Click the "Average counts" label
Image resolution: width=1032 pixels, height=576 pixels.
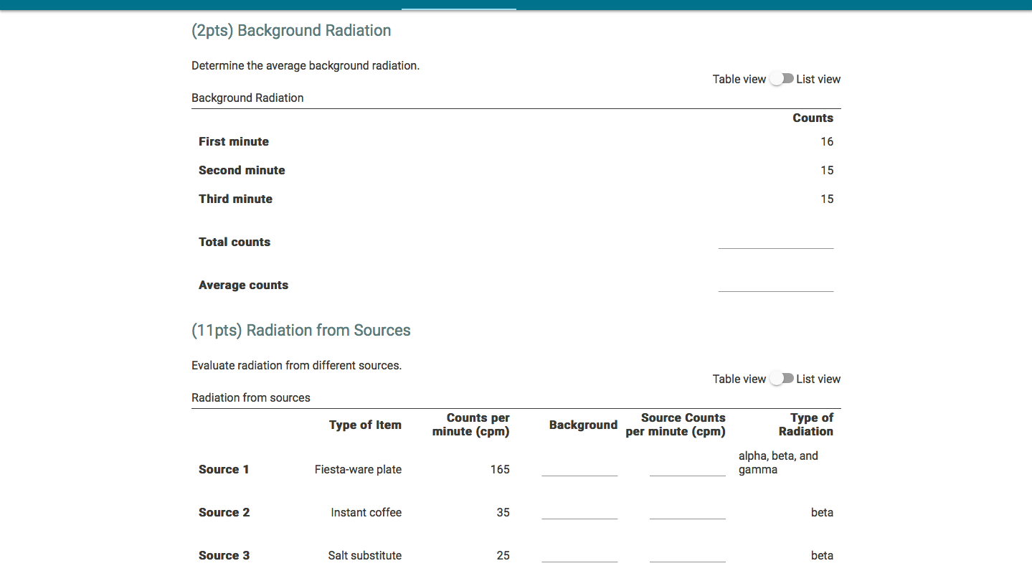243,285
